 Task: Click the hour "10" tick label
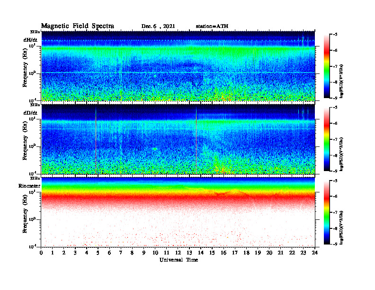[155, 253]
